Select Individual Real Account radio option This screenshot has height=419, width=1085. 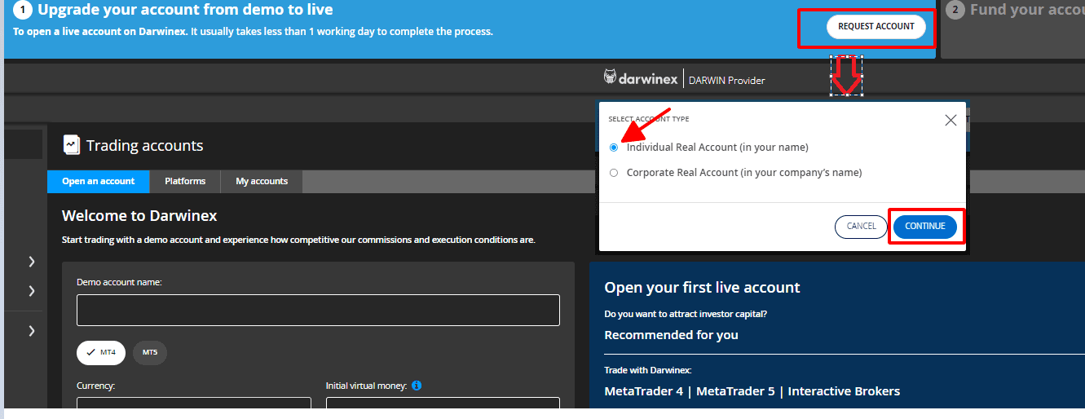pyautogui.click(x=614, y=148)
